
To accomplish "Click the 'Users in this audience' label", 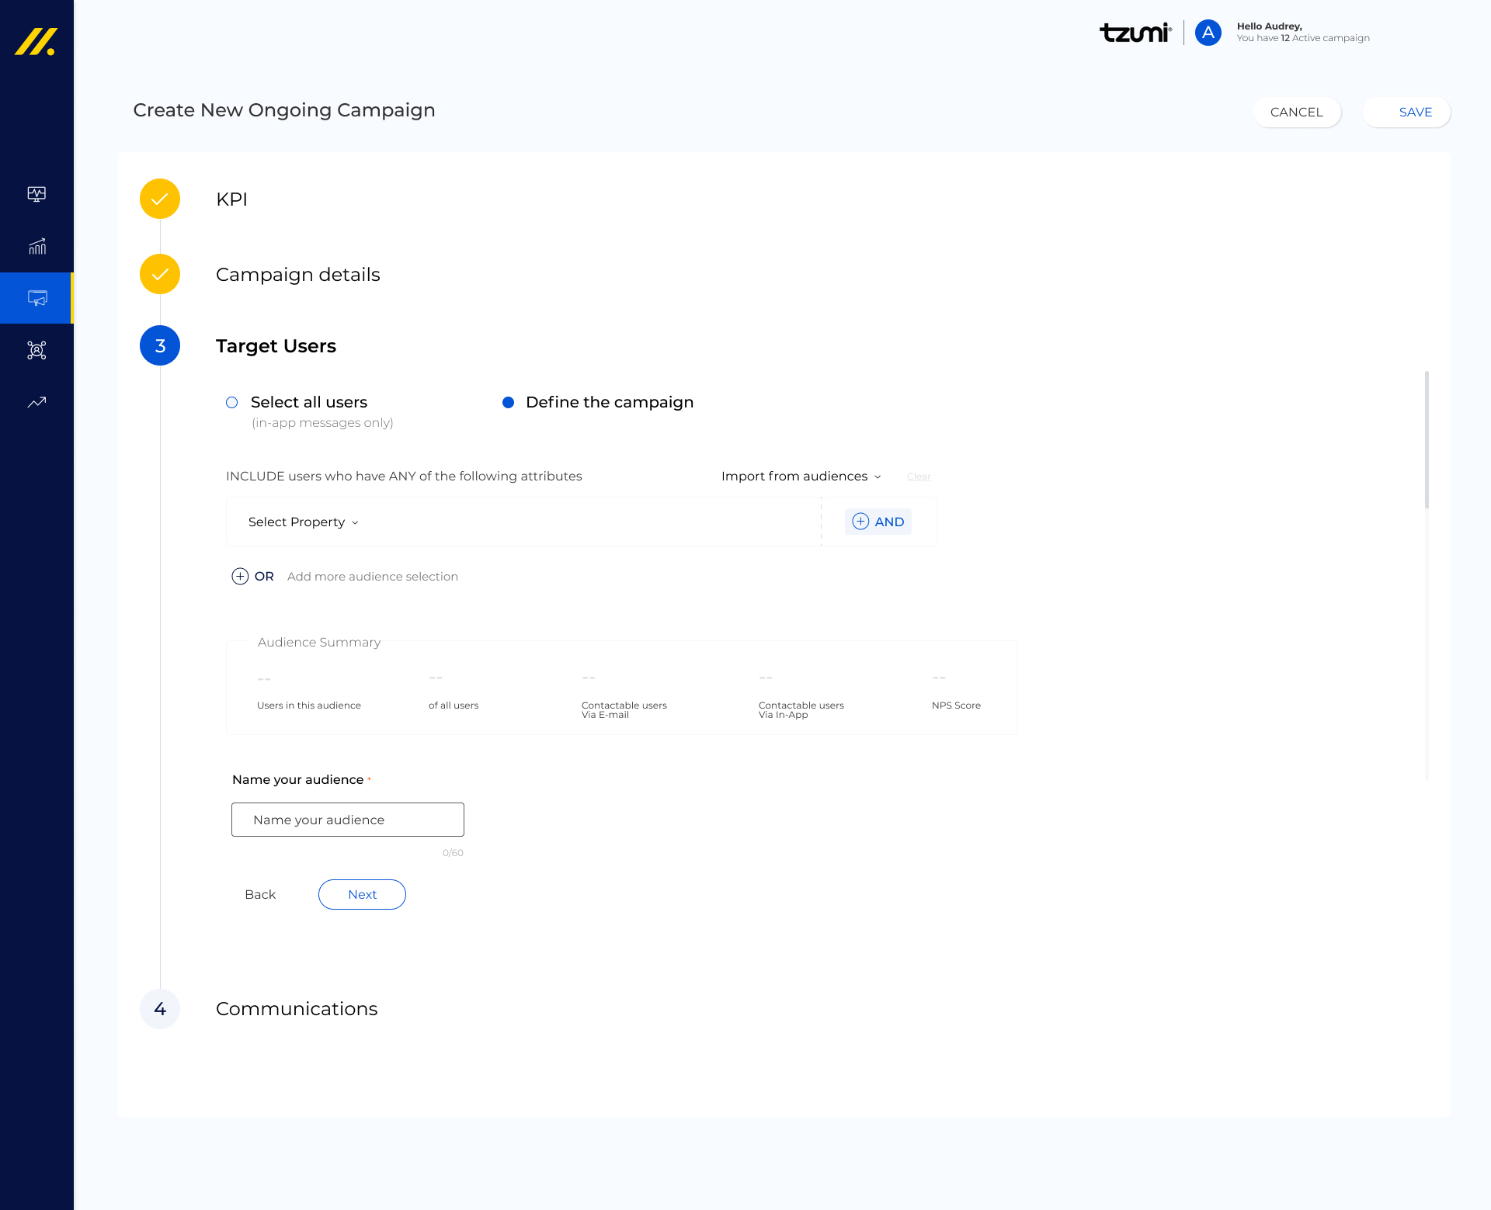I will pos(309,706).
